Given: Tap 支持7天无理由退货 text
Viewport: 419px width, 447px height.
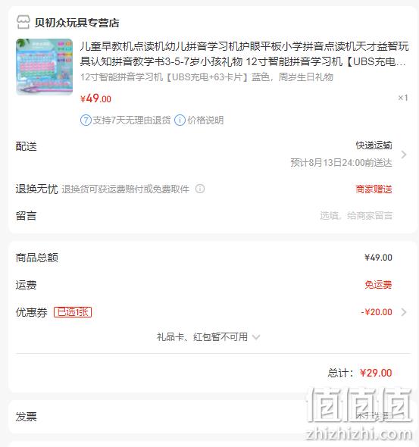Looking at the screenshot, I should pos(132,120).
